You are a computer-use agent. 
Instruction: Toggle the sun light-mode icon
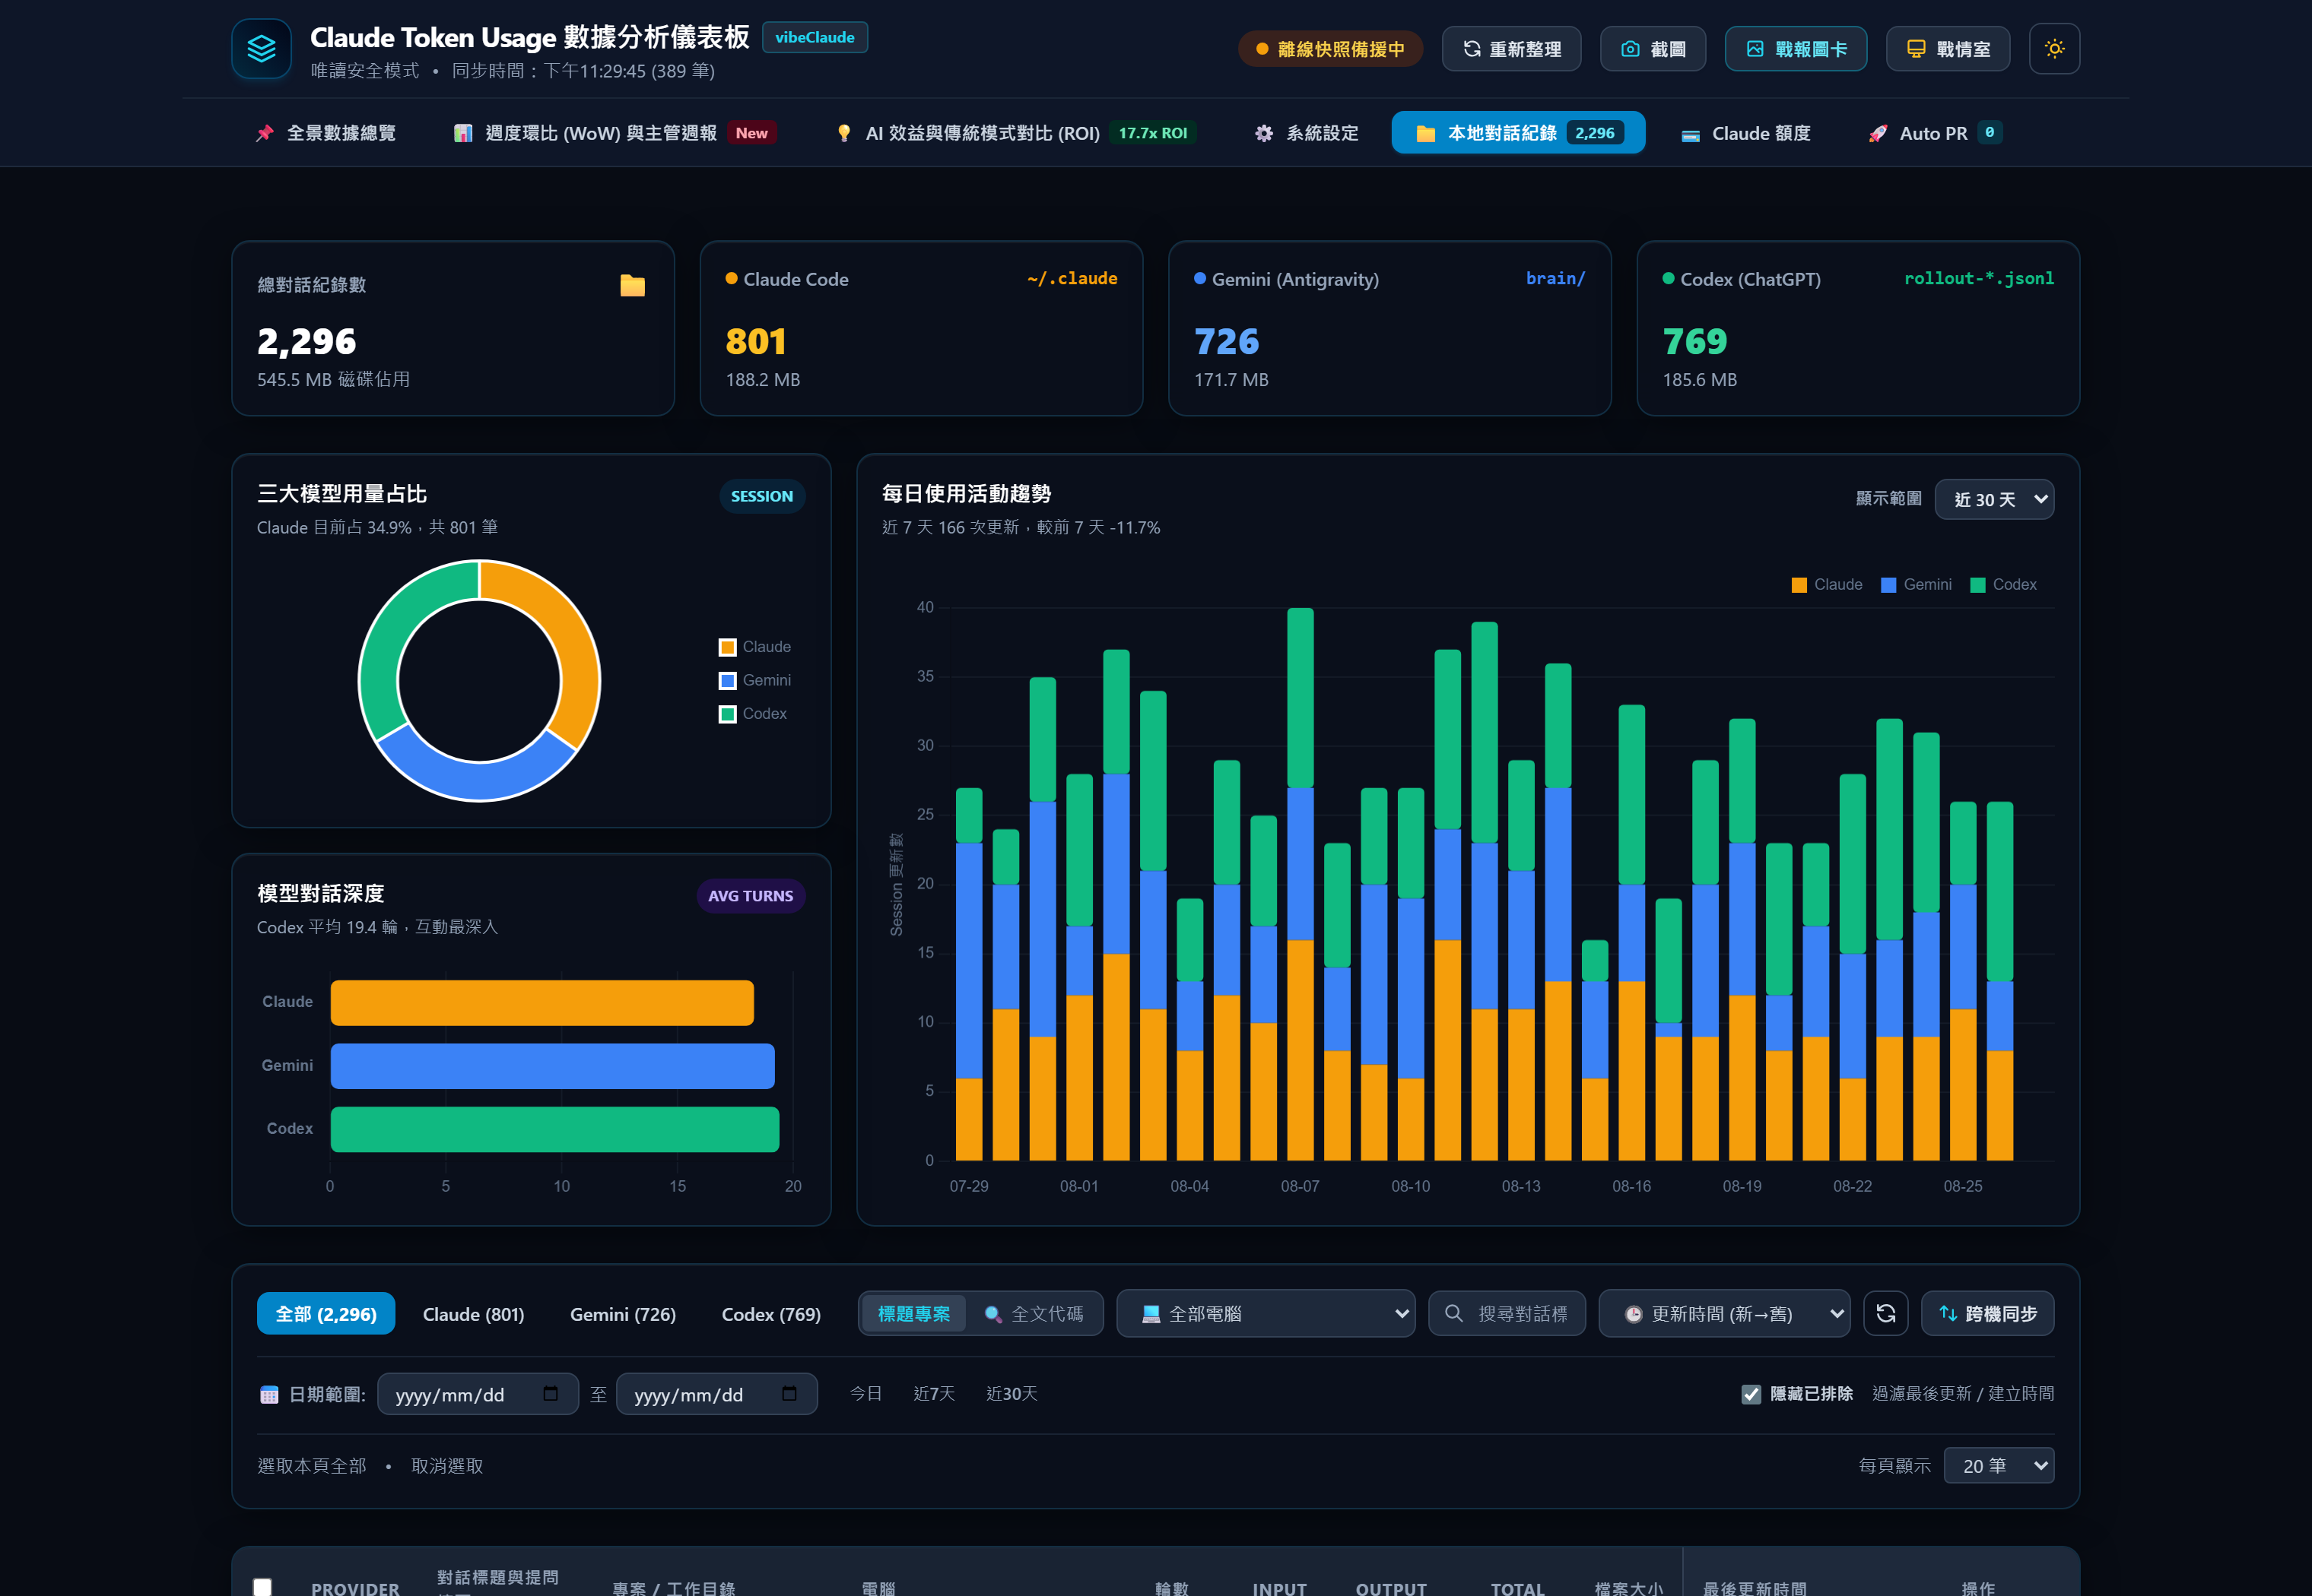coord(2054,49)
